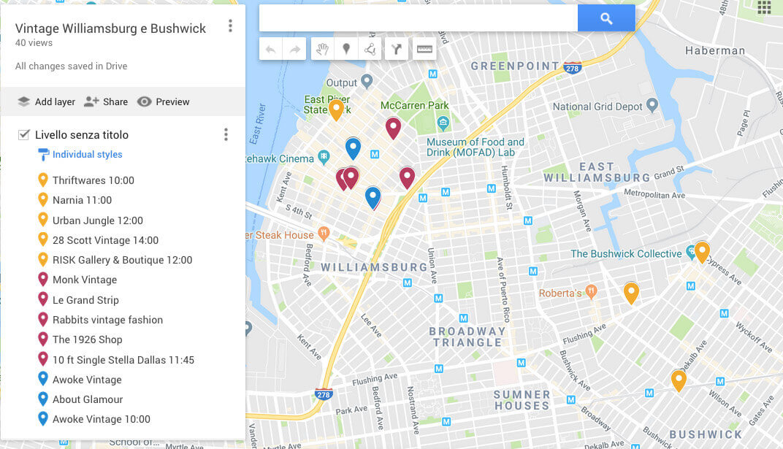Click the blue pin above S 4th St
The image size is (783, 449).
tap(373, 198)
